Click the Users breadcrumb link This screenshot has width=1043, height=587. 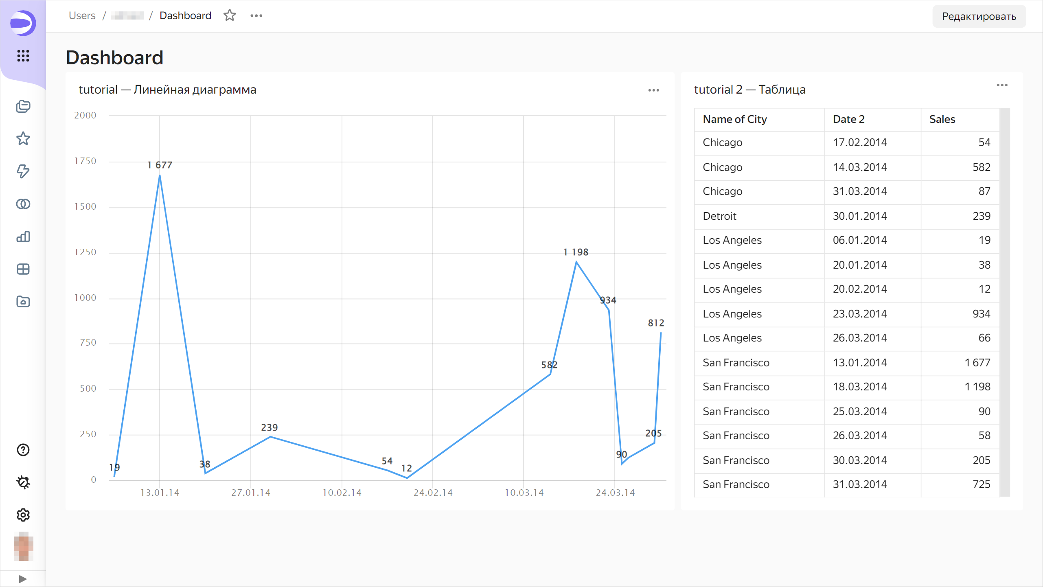(82, 15)
